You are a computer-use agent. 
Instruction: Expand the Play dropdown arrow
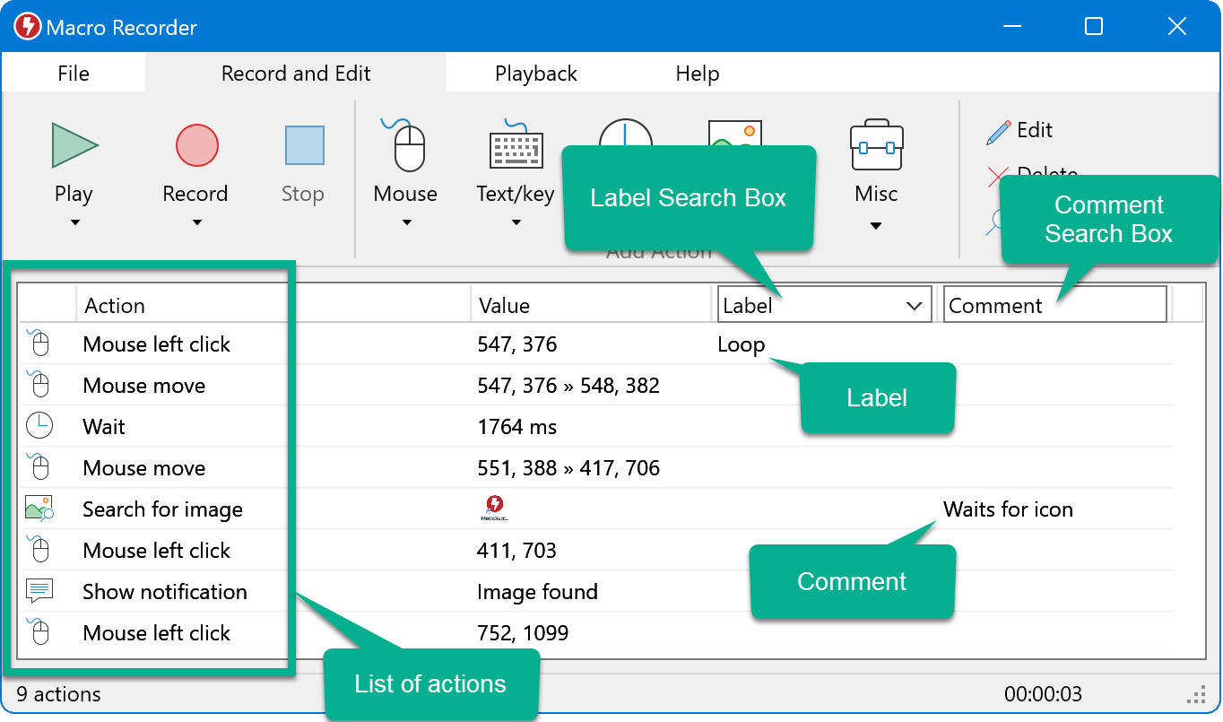pos(74,223)
